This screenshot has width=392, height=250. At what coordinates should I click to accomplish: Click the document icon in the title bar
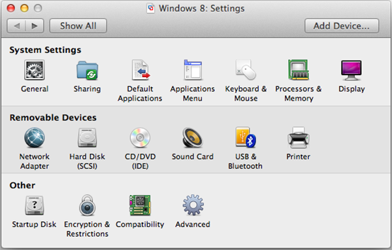150,9
